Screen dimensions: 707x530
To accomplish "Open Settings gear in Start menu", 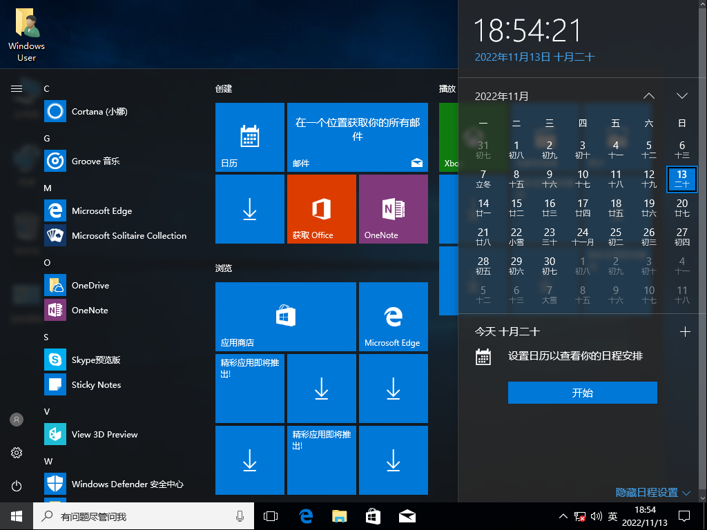I will tap(17, 453).
